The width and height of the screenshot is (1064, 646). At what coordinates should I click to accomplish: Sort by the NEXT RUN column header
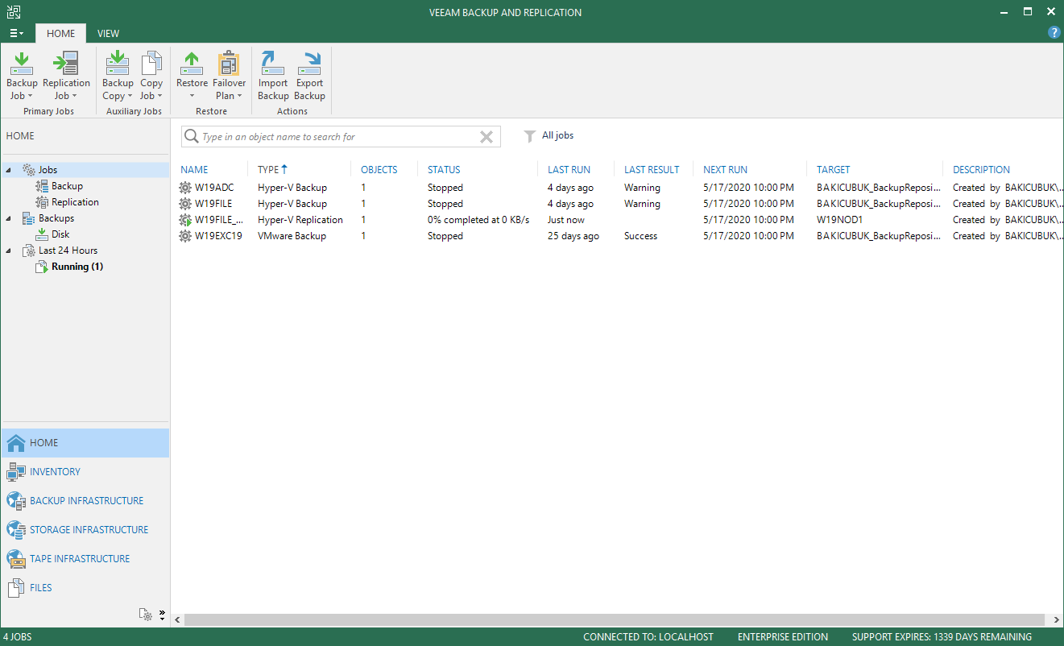click(725, 170)
